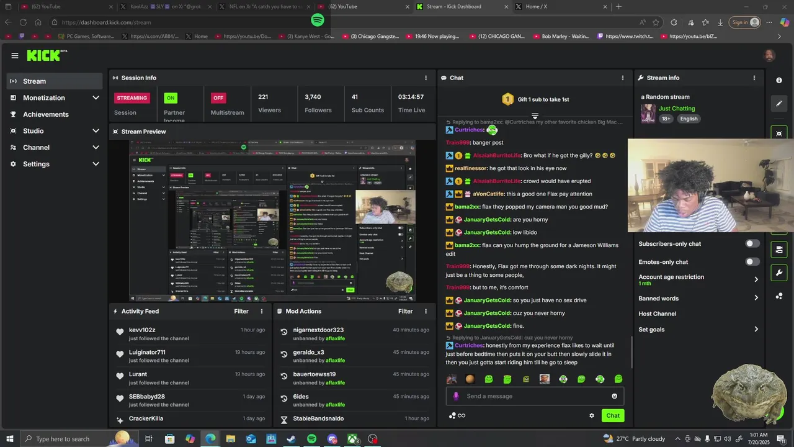The image size is (794, 447).
Task: Open Mod Actions options menu
Action: 426,311
